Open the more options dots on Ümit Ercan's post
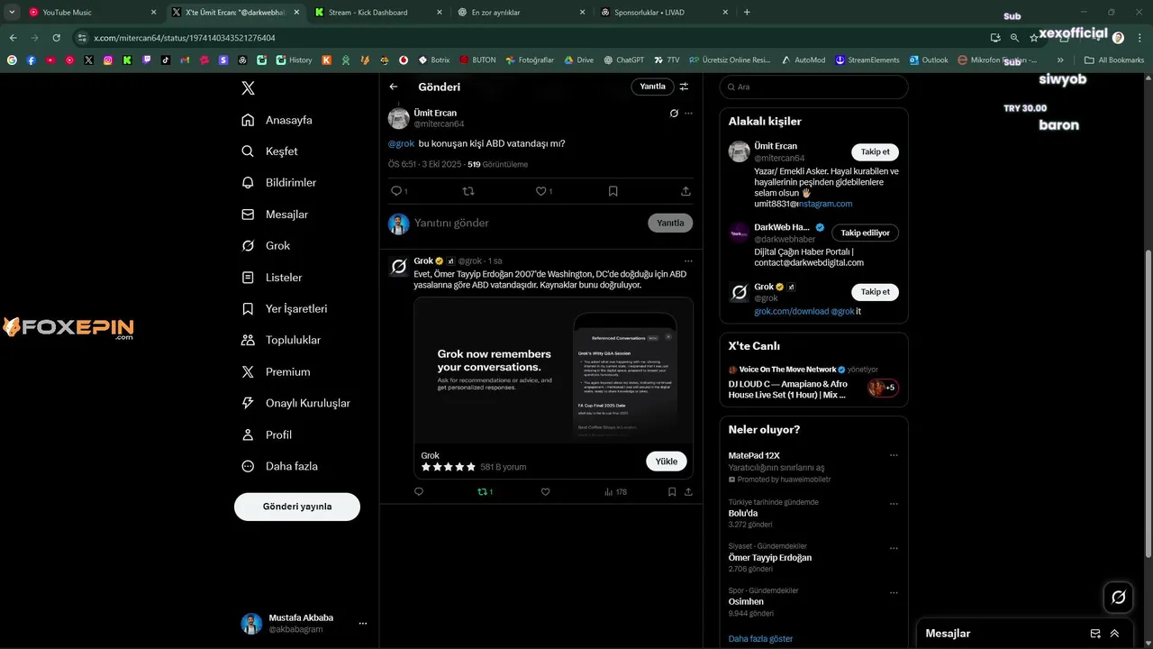The image size is (1153, 649). click(688, 114)
